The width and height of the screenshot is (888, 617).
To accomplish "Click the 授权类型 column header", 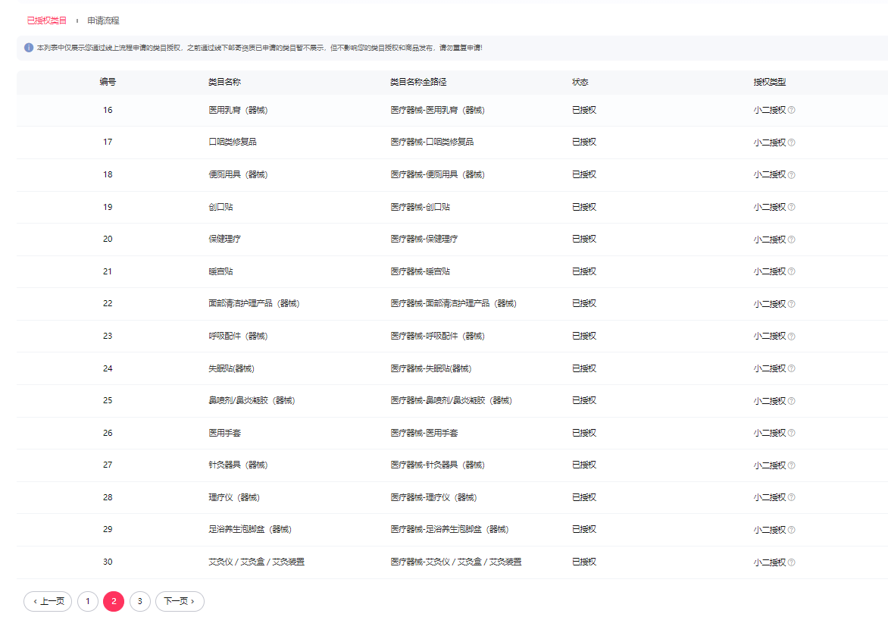I will pyautogui.click(x=770, y=82).
